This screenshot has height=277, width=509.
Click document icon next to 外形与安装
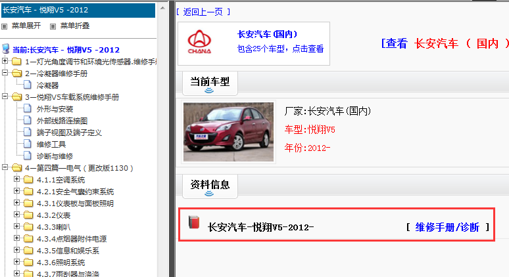point(28,108)
